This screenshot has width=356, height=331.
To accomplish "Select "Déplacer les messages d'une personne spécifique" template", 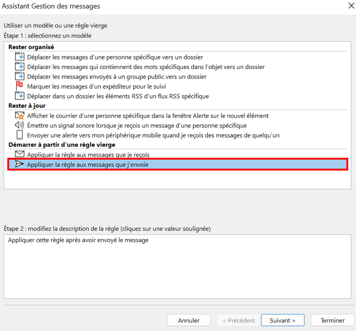I will point(115,57).
